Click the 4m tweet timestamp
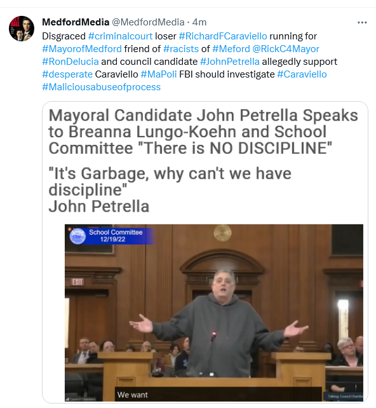The width and height of the screenshot is (376, 408). [x=199, y=22]
